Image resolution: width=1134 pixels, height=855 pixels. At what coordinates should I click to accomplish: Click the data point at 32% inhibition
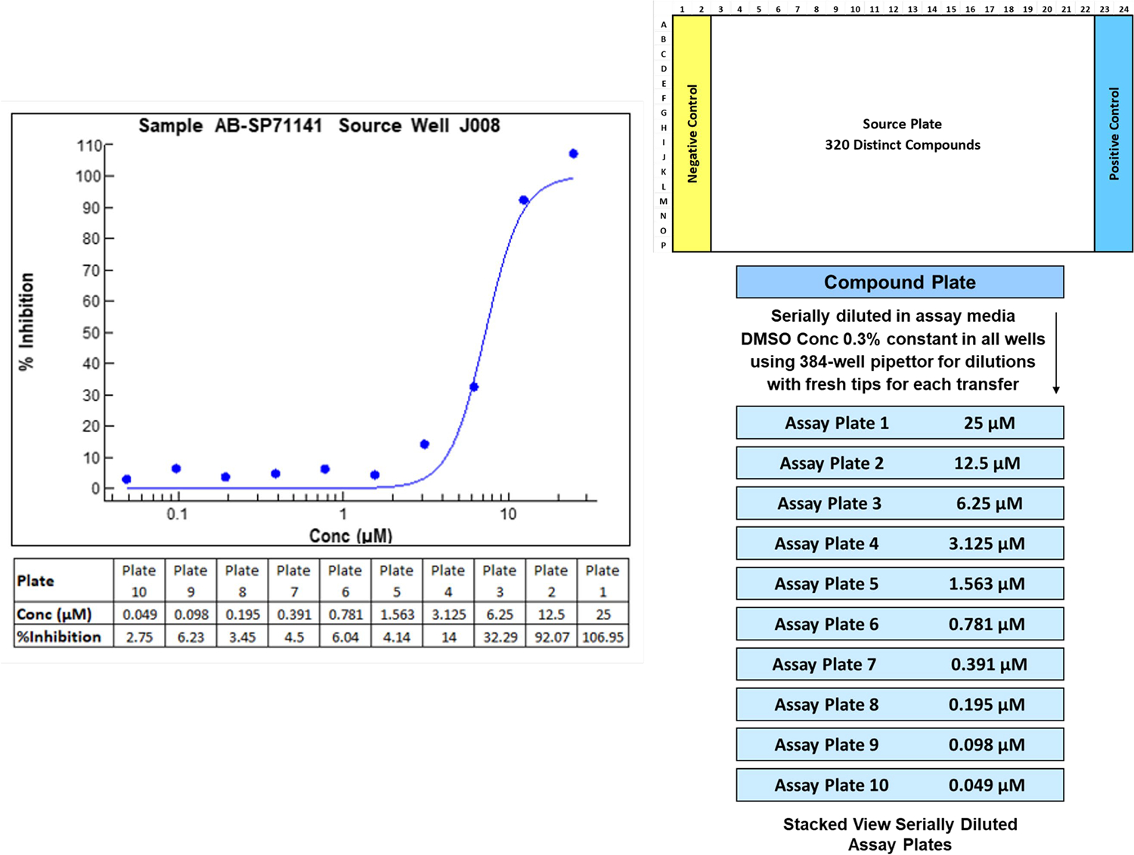tap(474, 387)
